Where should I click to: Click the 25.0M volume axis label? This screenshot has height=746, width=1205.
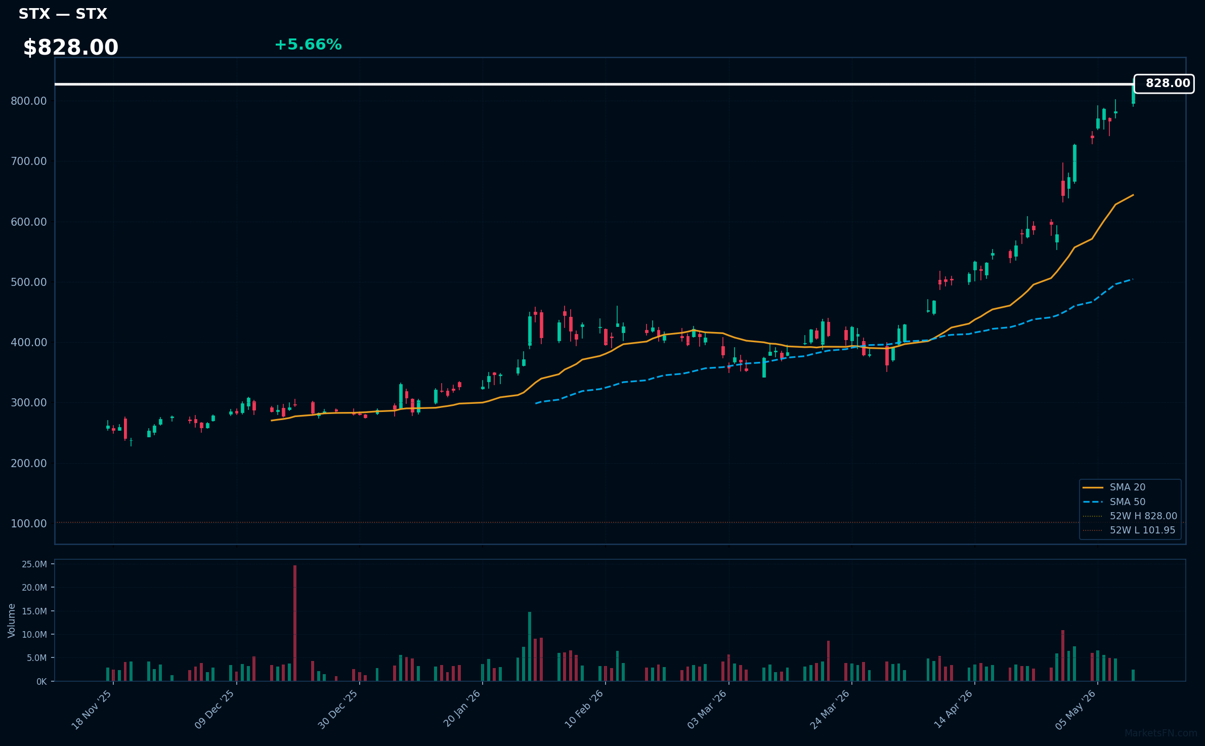[34, 564]
